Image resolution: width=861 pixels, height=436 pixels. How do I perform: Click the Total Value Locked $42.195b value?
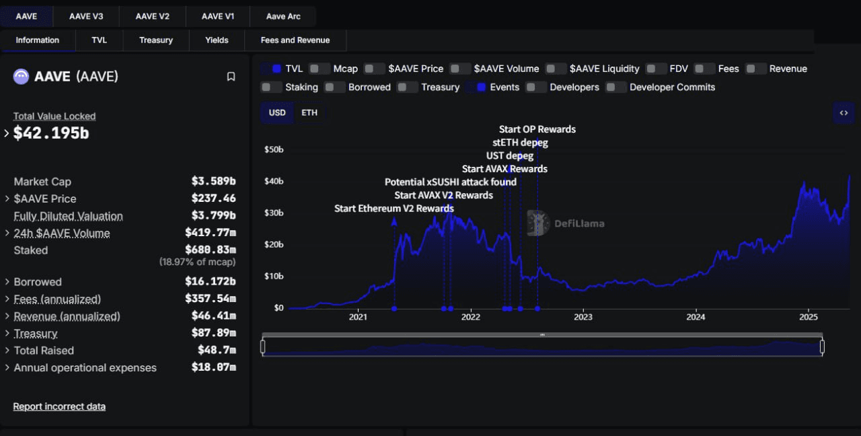(51, 133)
